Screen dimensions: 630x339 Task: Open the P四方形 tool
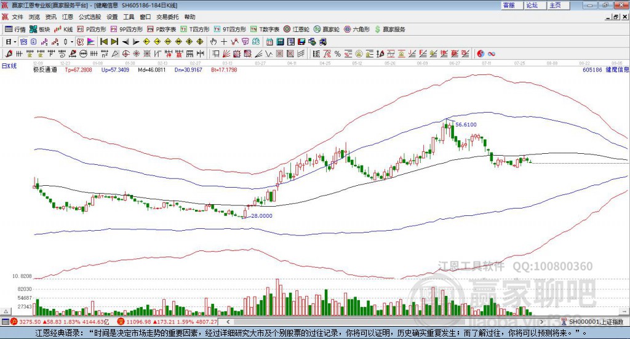coord(92,30)
